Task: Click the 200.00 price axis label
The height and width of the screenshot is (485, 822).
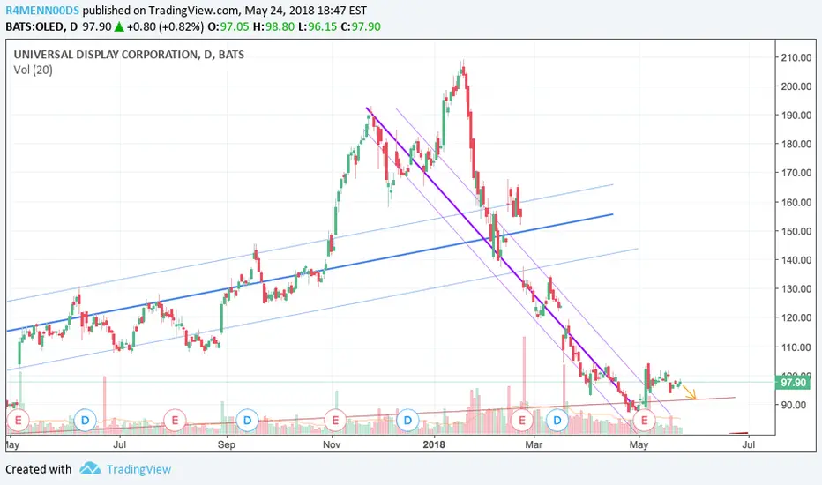Action: [796, 86]
